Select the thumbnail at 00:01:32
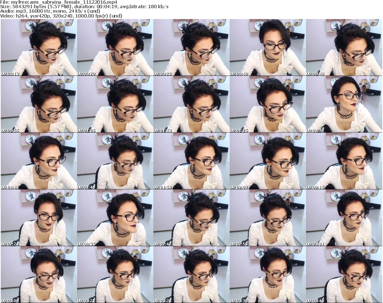383x303 pixels. point(344,104)
